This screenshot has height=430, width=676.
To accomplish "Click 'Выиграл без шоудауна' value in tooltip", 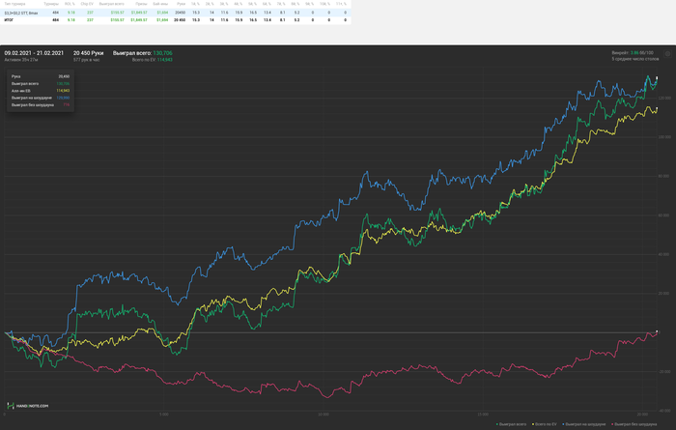I will [x=67, y=104].
